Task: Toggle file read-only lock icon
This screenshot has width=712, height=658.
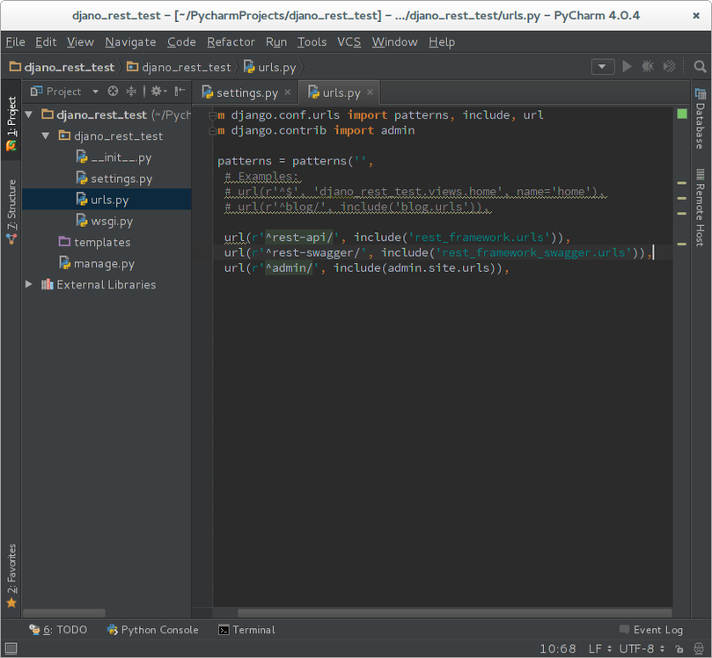Action: (x=679, y=648)
